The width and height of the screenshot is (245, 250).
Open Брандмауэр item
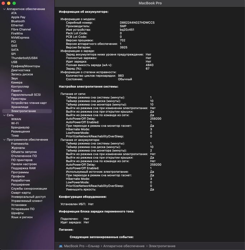click(20, 127)
